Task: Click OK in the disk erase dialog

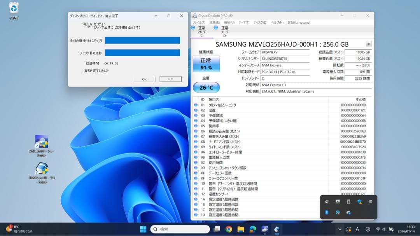Action: [144, 80]
